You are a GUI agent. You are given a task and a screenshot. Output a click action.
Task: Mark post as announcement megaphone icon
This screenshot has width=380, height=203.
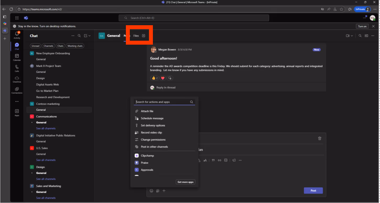(234, 160)
